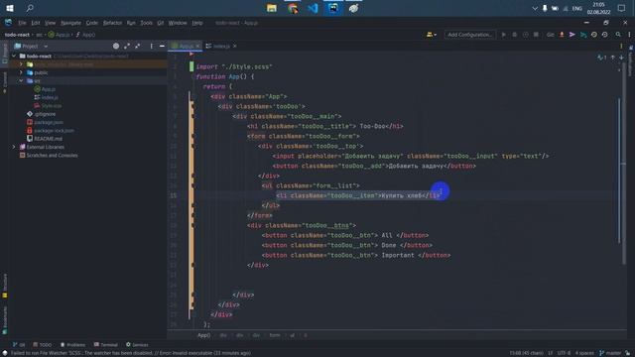Open the Git tool window
The height and width of the screenshot is (357, 635).
(x=19, y=345)
